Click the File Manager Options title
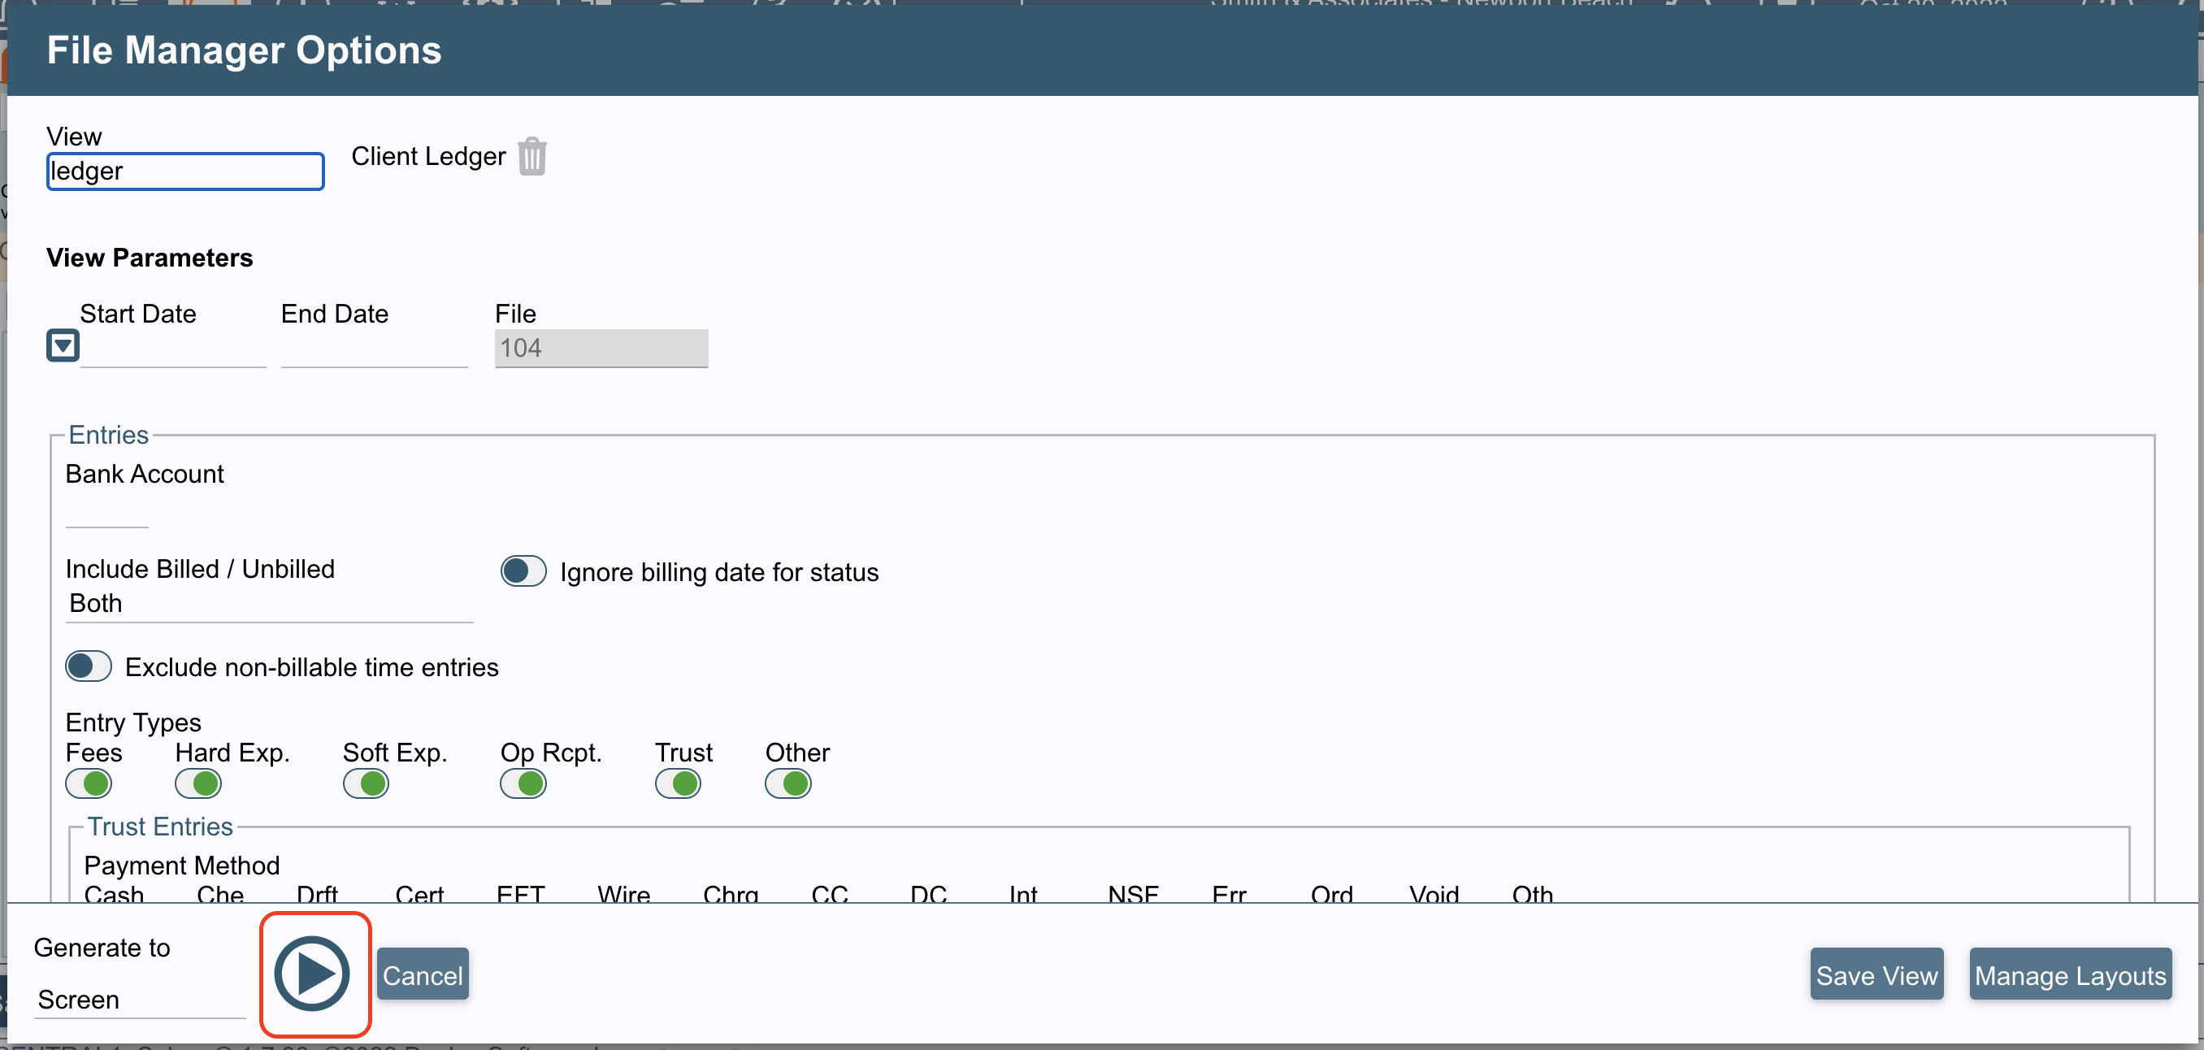 pos(244,50)
